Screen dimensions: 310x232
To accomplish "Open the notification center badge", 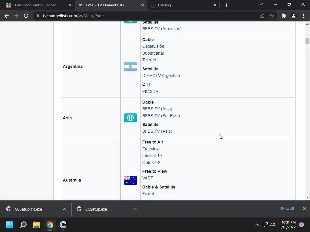I will tap(302, 225).
